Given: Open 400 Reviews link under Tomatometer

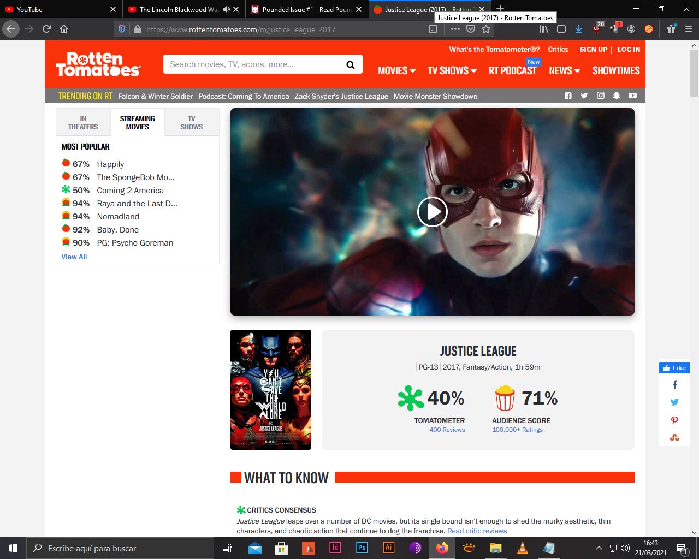Looking at the screenshot, I should pos(447,430).
